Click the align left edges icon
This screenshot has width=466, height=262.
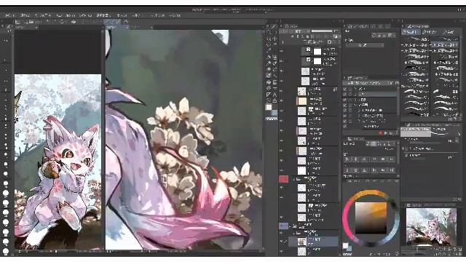[347, 159]
